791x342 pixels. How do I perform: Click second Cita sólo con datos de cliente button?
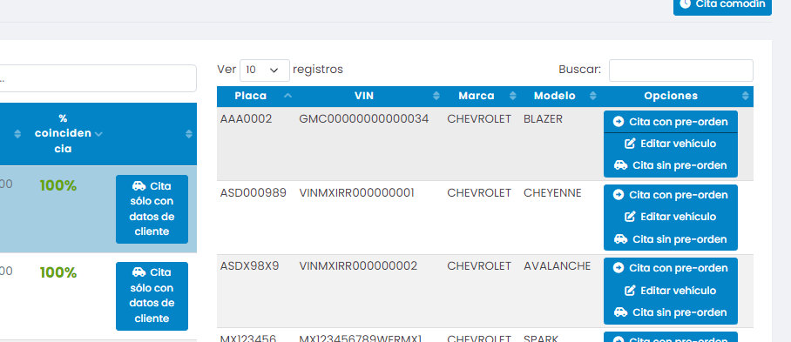pyautogui.click(x=152, y=296)
